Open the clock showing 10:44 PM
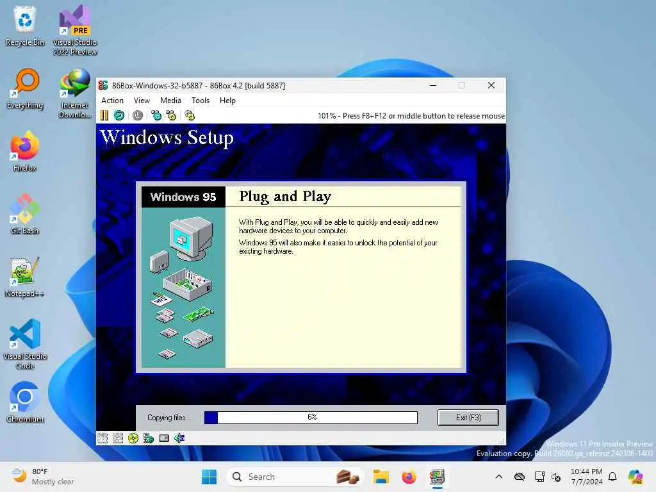Image resolution: width=656 pixels, height=492 pixels. [587, 477]
